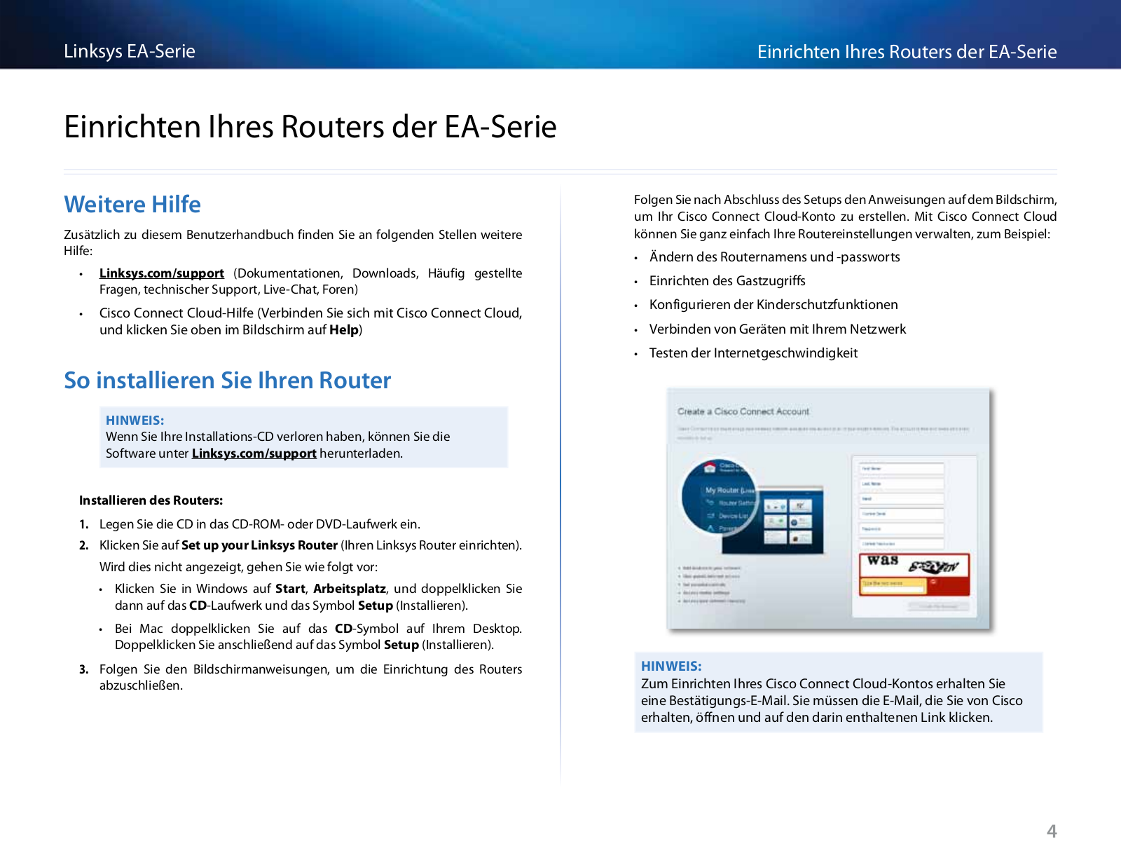Click step 3 'Folgen Sie den Bildschirmanweisungen'
Image resolution: width=1121 pixels, height=867 pixels.
point(310,677)
